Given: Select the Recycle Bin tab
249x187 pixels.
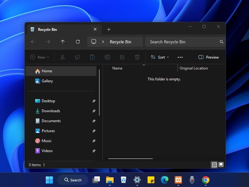Looking at the screenshot, I should coord(64,30).
